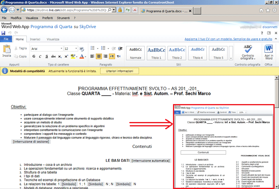This screenshot has width=279, height=189.
Task: Open the File tab in Word ribbon
Action: (x=6, y=39)
